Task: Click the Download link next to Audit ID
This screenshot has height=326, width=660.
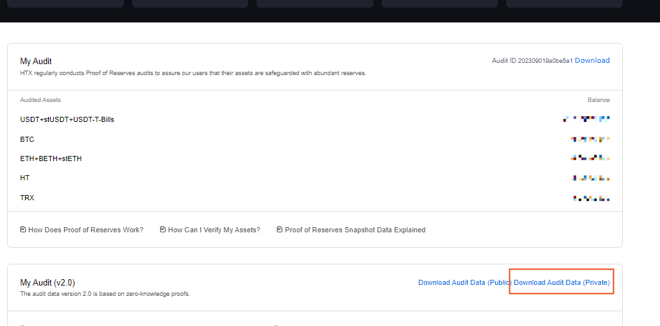Action: coord(592,61)
